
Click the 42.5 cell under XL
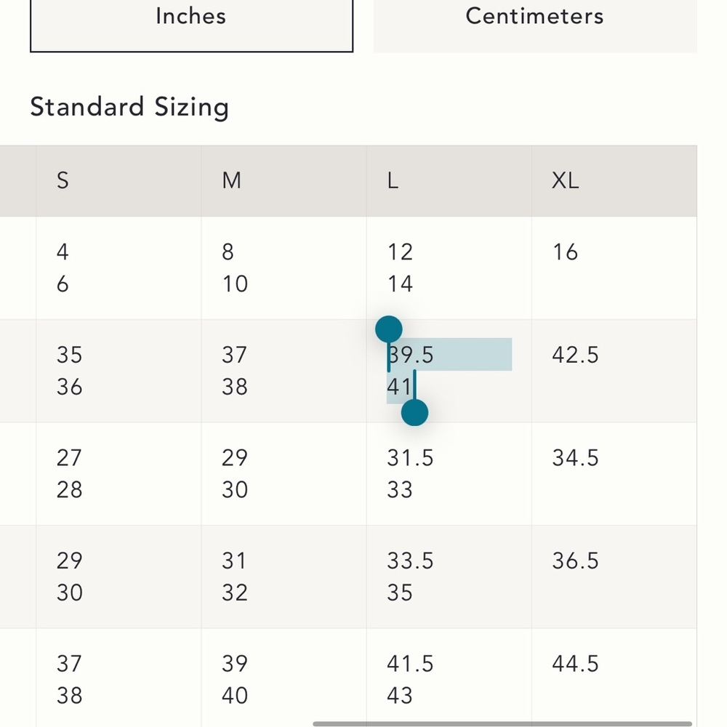[575, 356]
